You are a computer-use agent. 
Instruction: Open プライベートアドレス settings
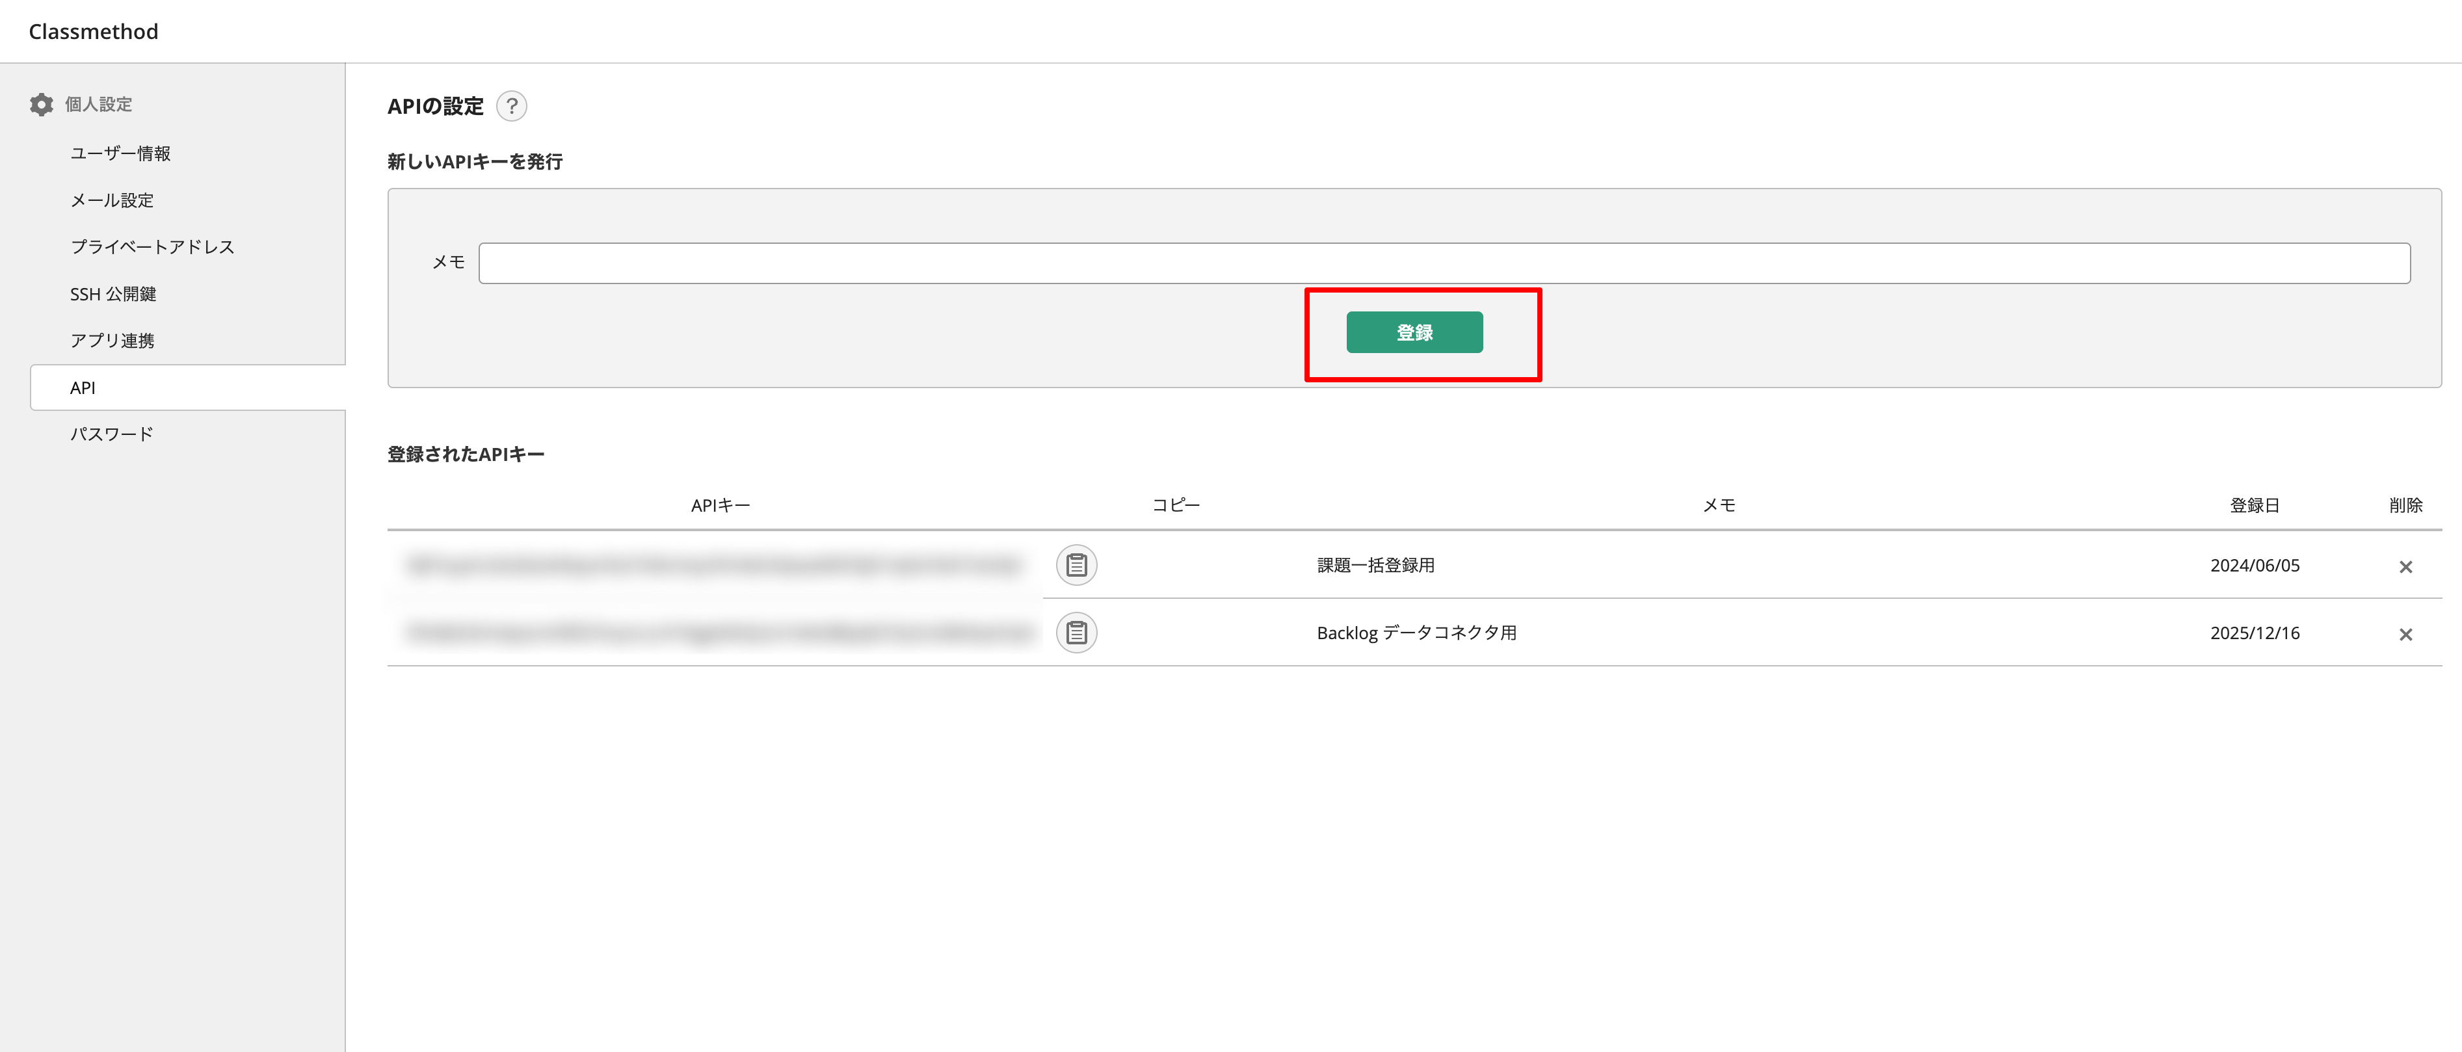(x=152, y=246)
